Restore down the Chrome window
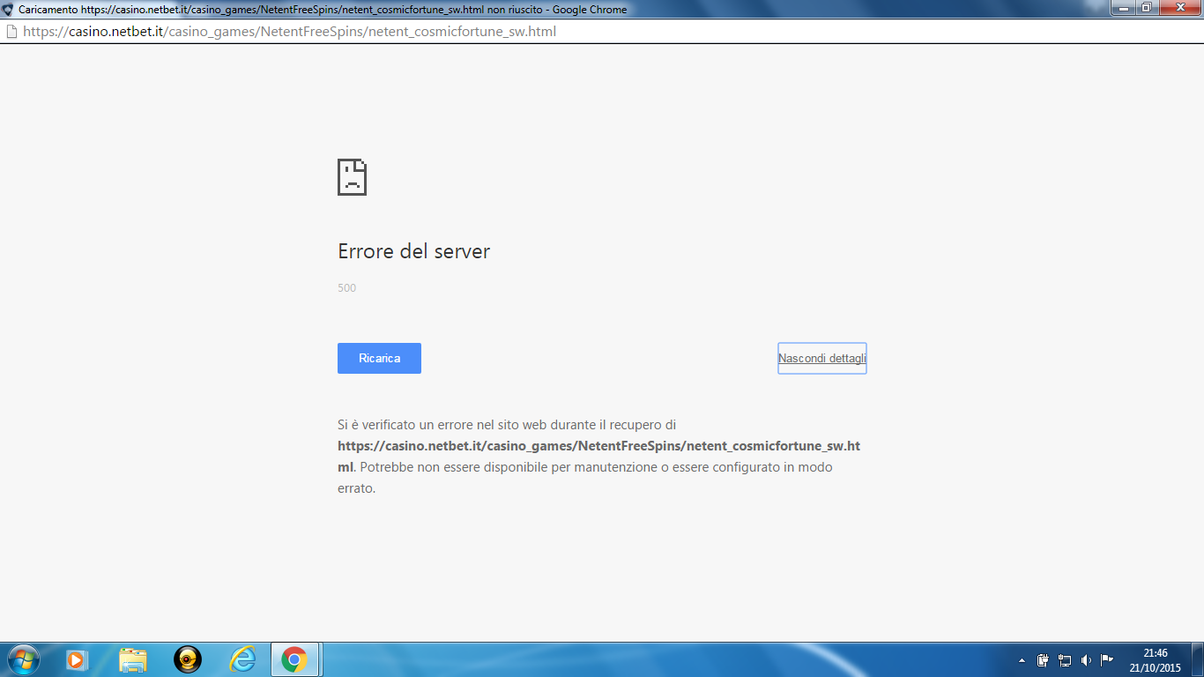 [x=1147, y=8]
